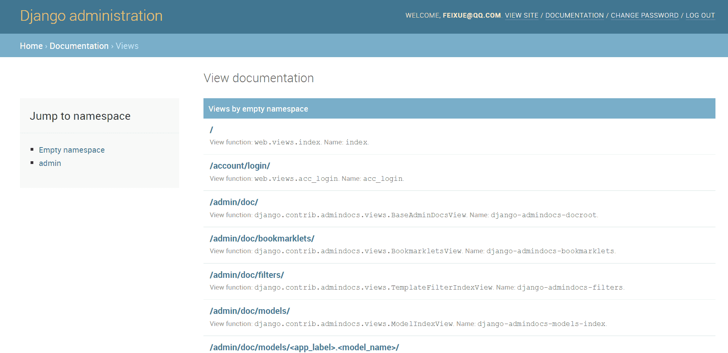Viewport: 728px width, 353px height.
Task: Select BookmarkletsView function text
Action: (x=358, y=251)
